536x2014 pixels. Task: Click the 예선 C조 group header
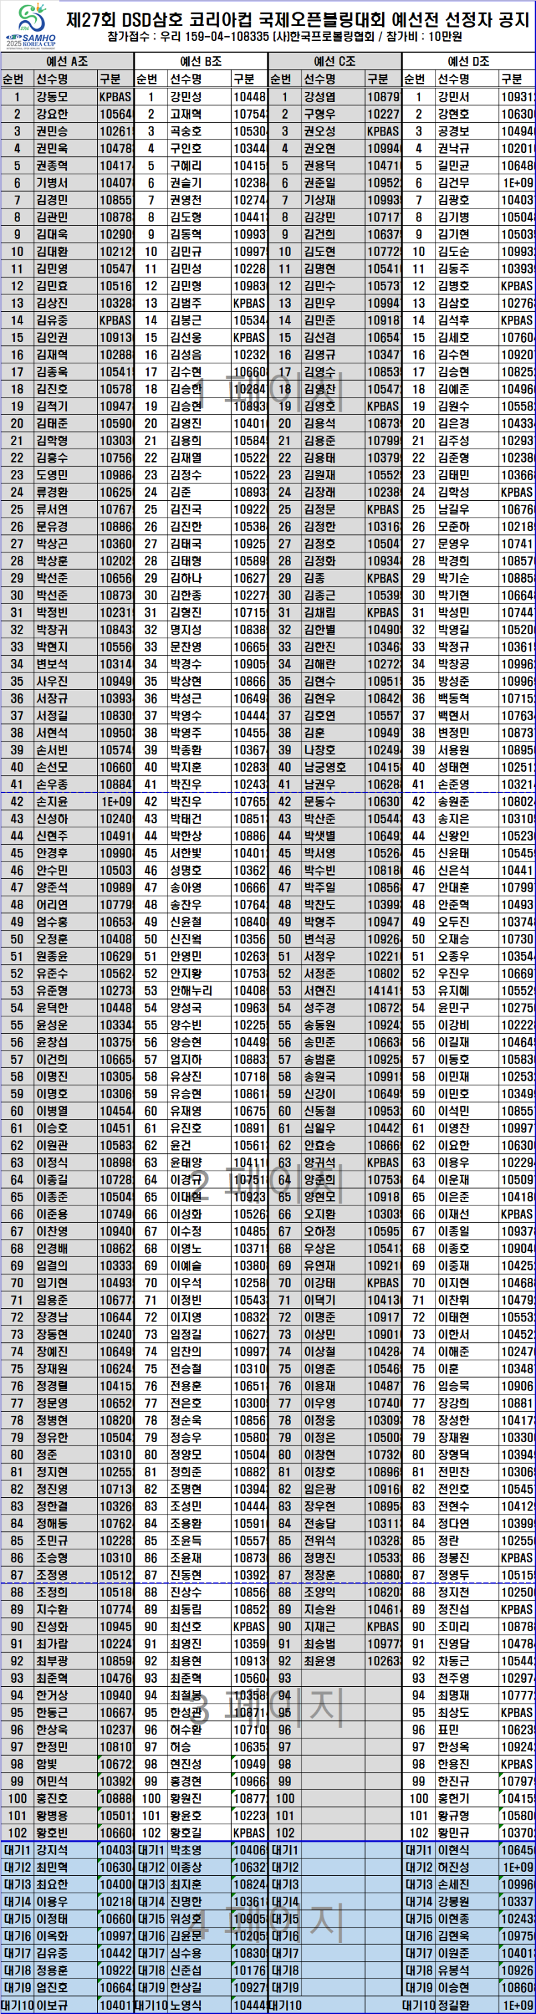pyautogui.click(x=334, y=61)
